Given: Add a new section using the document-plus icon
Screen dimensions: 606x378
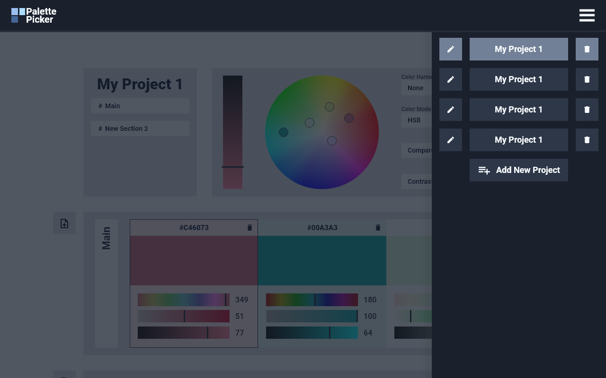Looking at the screenshot, I should click(64, 223).
